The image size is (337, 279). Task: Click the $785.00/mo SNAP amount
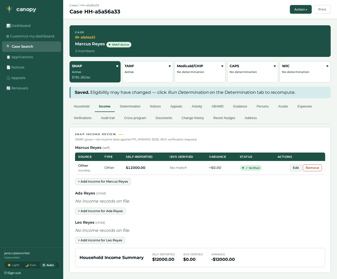coord(81,77)
